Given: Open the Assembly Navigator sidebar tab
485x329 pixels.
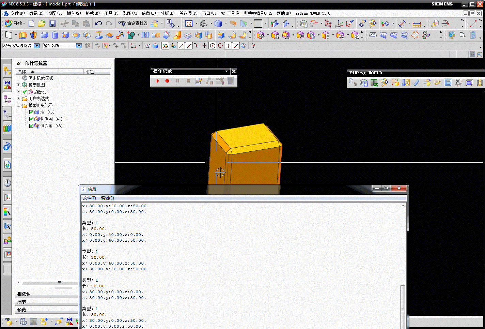Looking at the screenshot, I should 7,71.
